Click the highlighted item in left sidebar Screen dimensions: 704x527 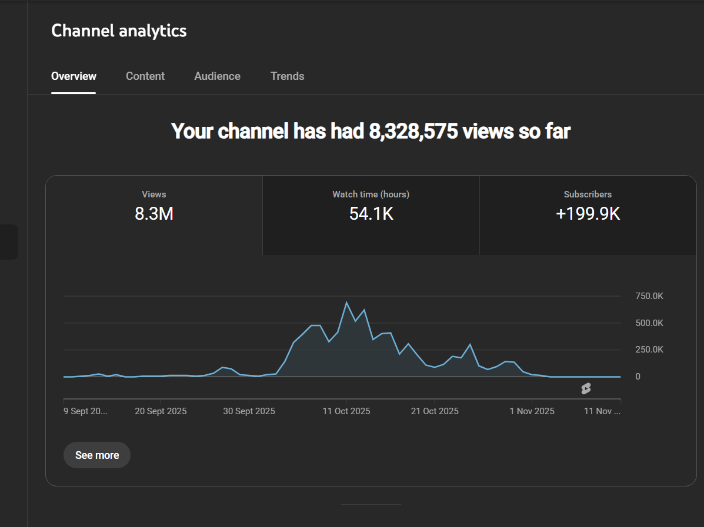(x=9, y=241)
